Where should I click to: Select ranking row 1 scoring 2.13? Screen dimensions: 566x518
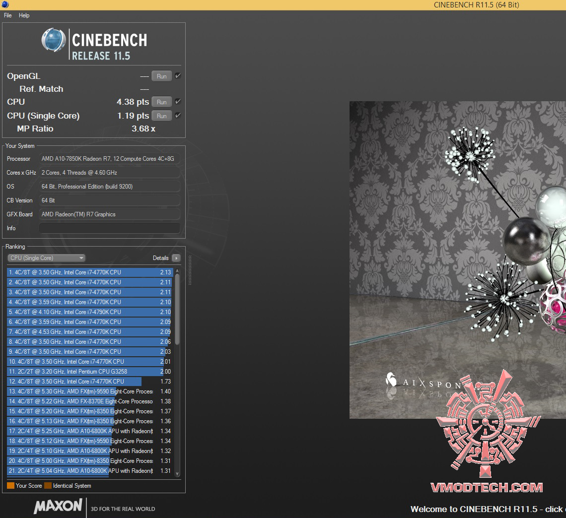tap(90, 272)
